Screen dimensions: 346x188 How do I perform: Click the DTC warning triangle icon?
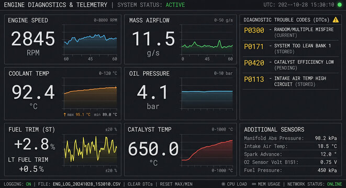pyautogui.click(x=336, y=20)
